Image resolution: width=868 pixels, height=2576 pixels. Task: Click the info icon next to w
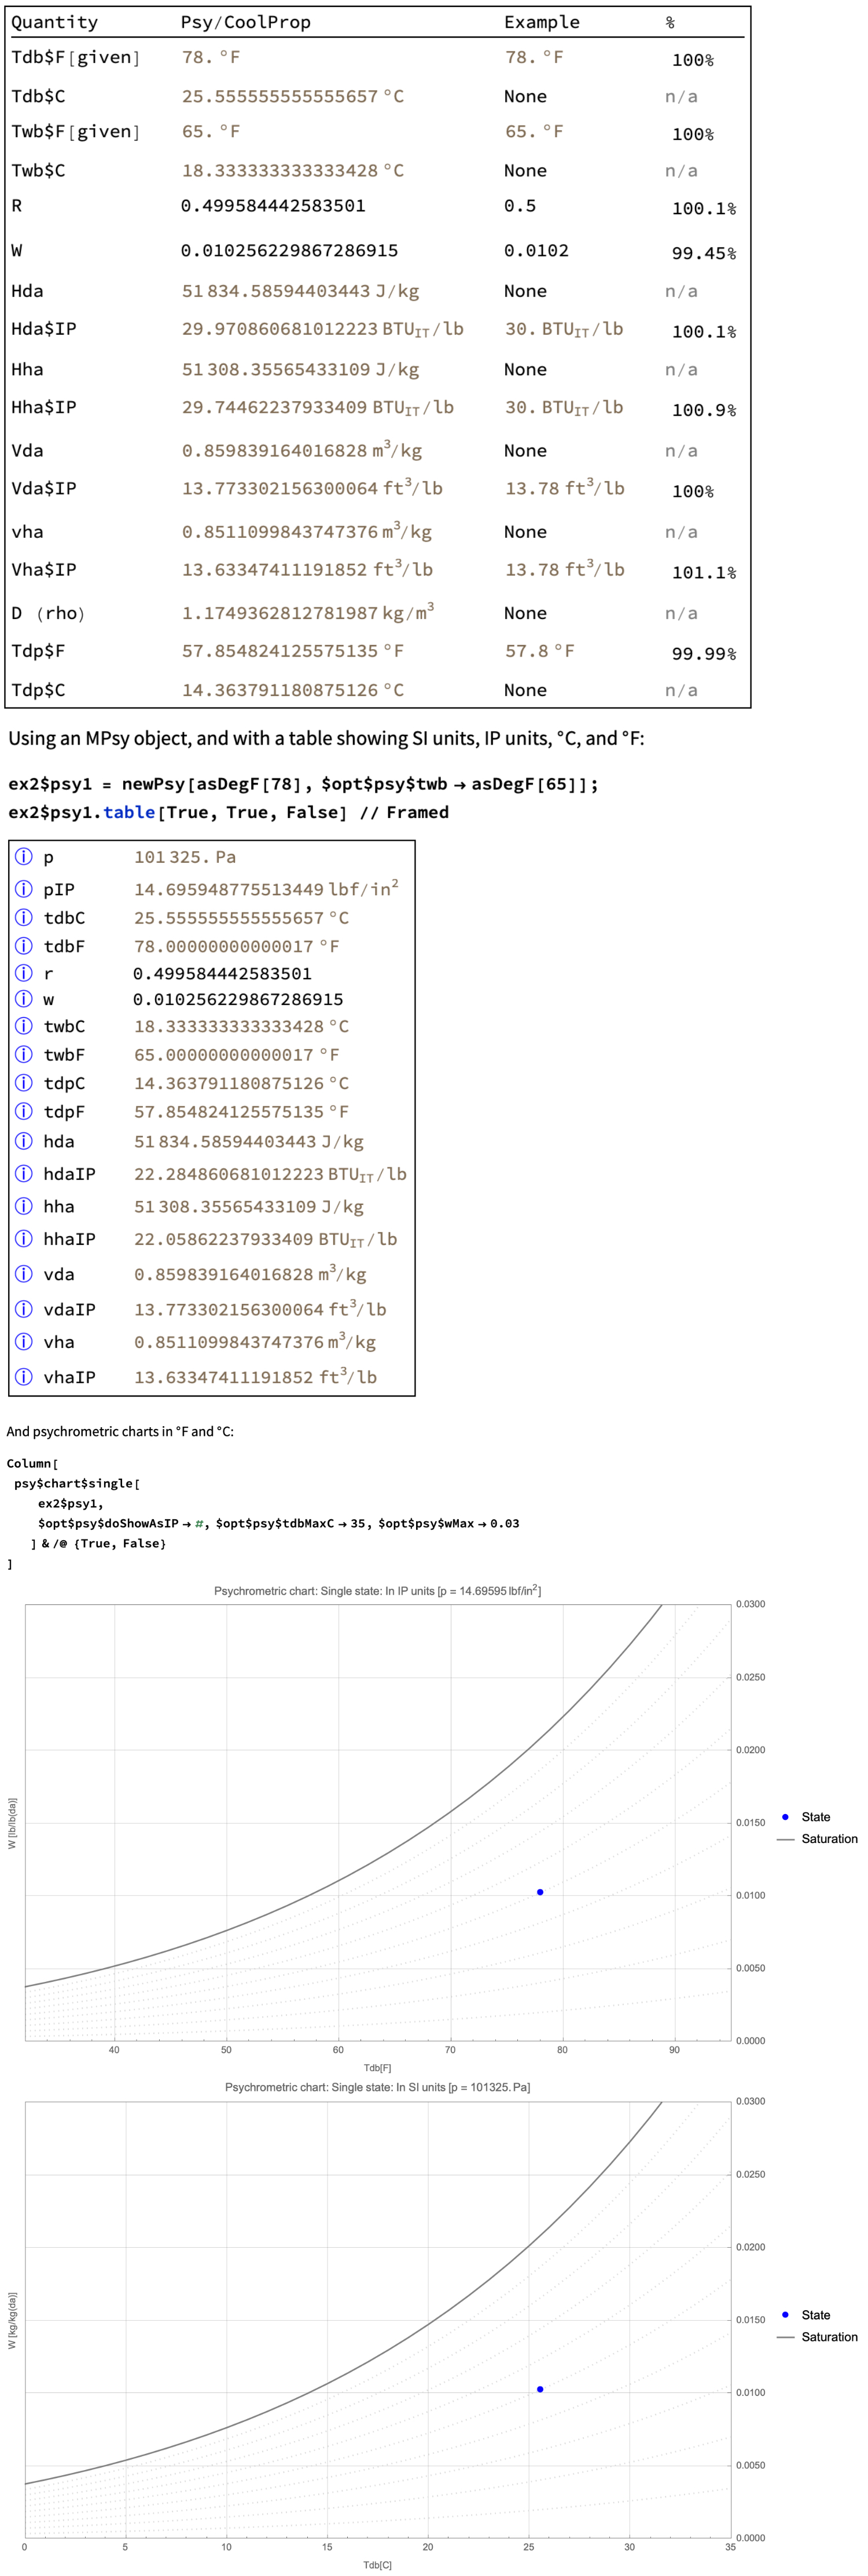(24, 999)
